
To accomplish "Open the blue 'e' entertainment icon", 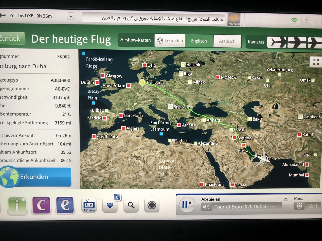I will [65, 205].
